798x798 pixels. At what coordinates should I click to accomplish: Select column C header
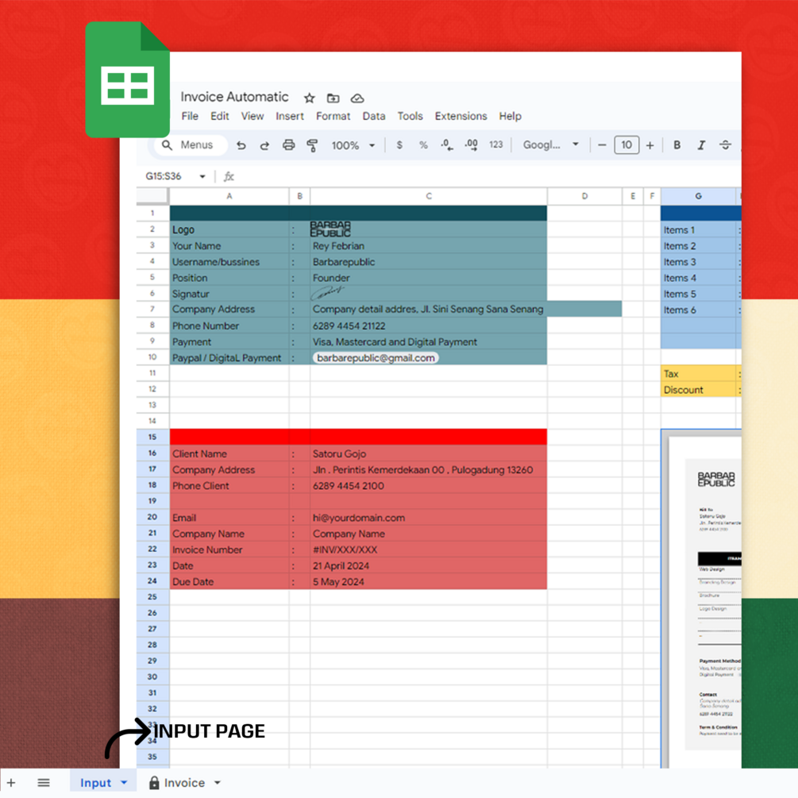click(x=429, y=196)
